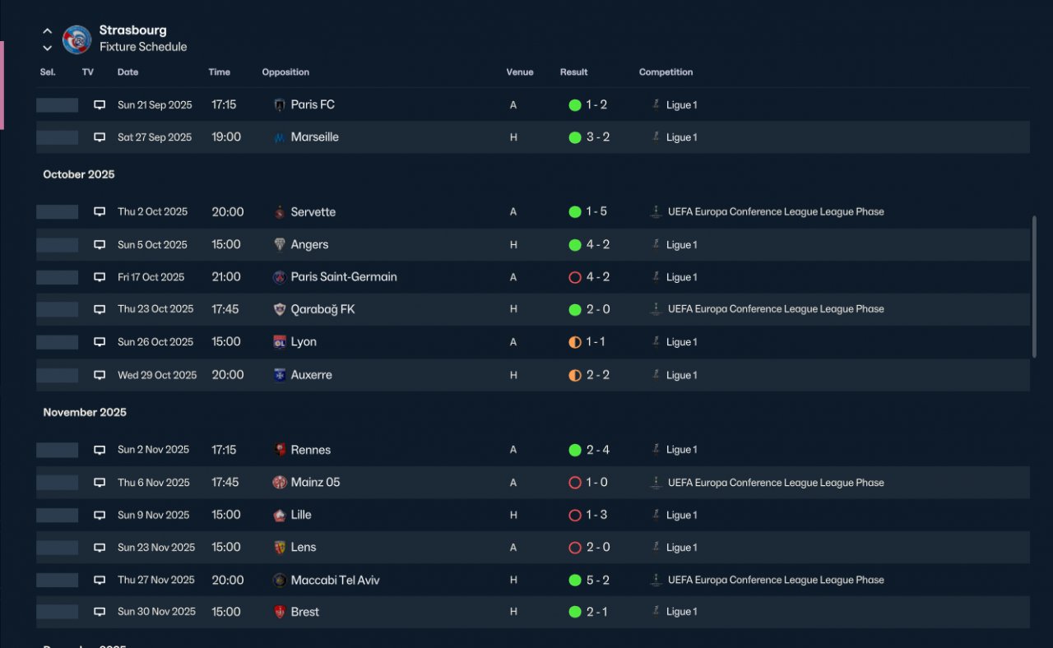Click the Ligue 1 trophy icon for Lille
This screenshot has width=1053, height=648.
[656, 515]
